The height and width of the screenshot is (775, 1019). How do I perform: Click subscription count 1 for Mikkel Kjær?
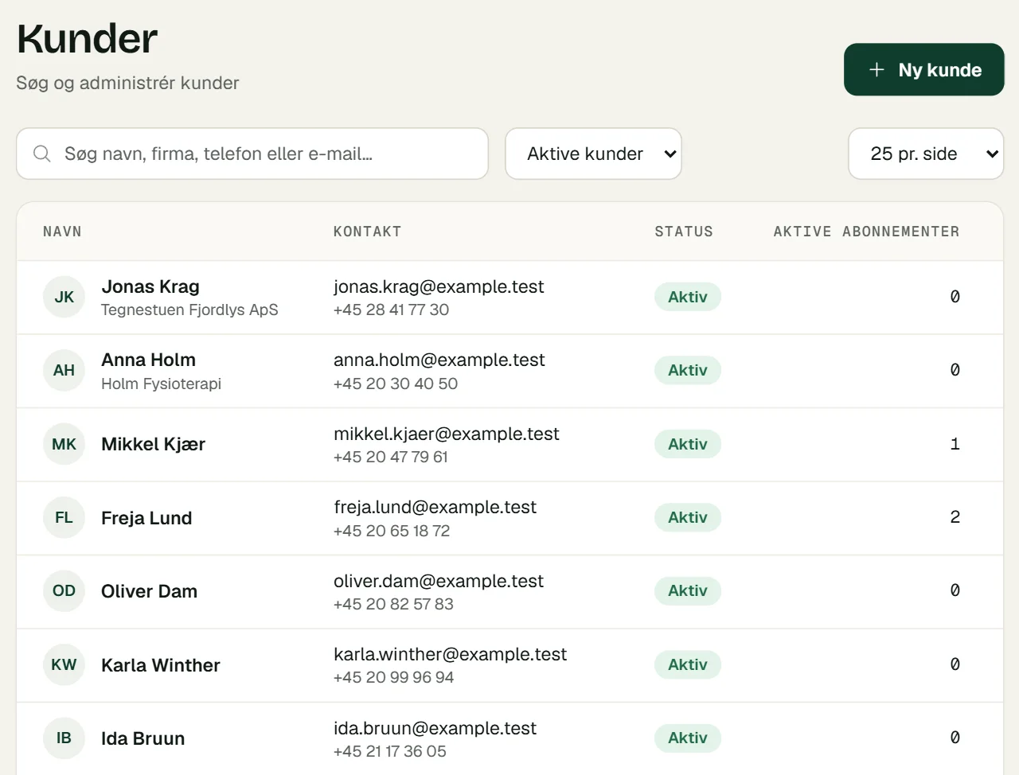click(955, 444)
